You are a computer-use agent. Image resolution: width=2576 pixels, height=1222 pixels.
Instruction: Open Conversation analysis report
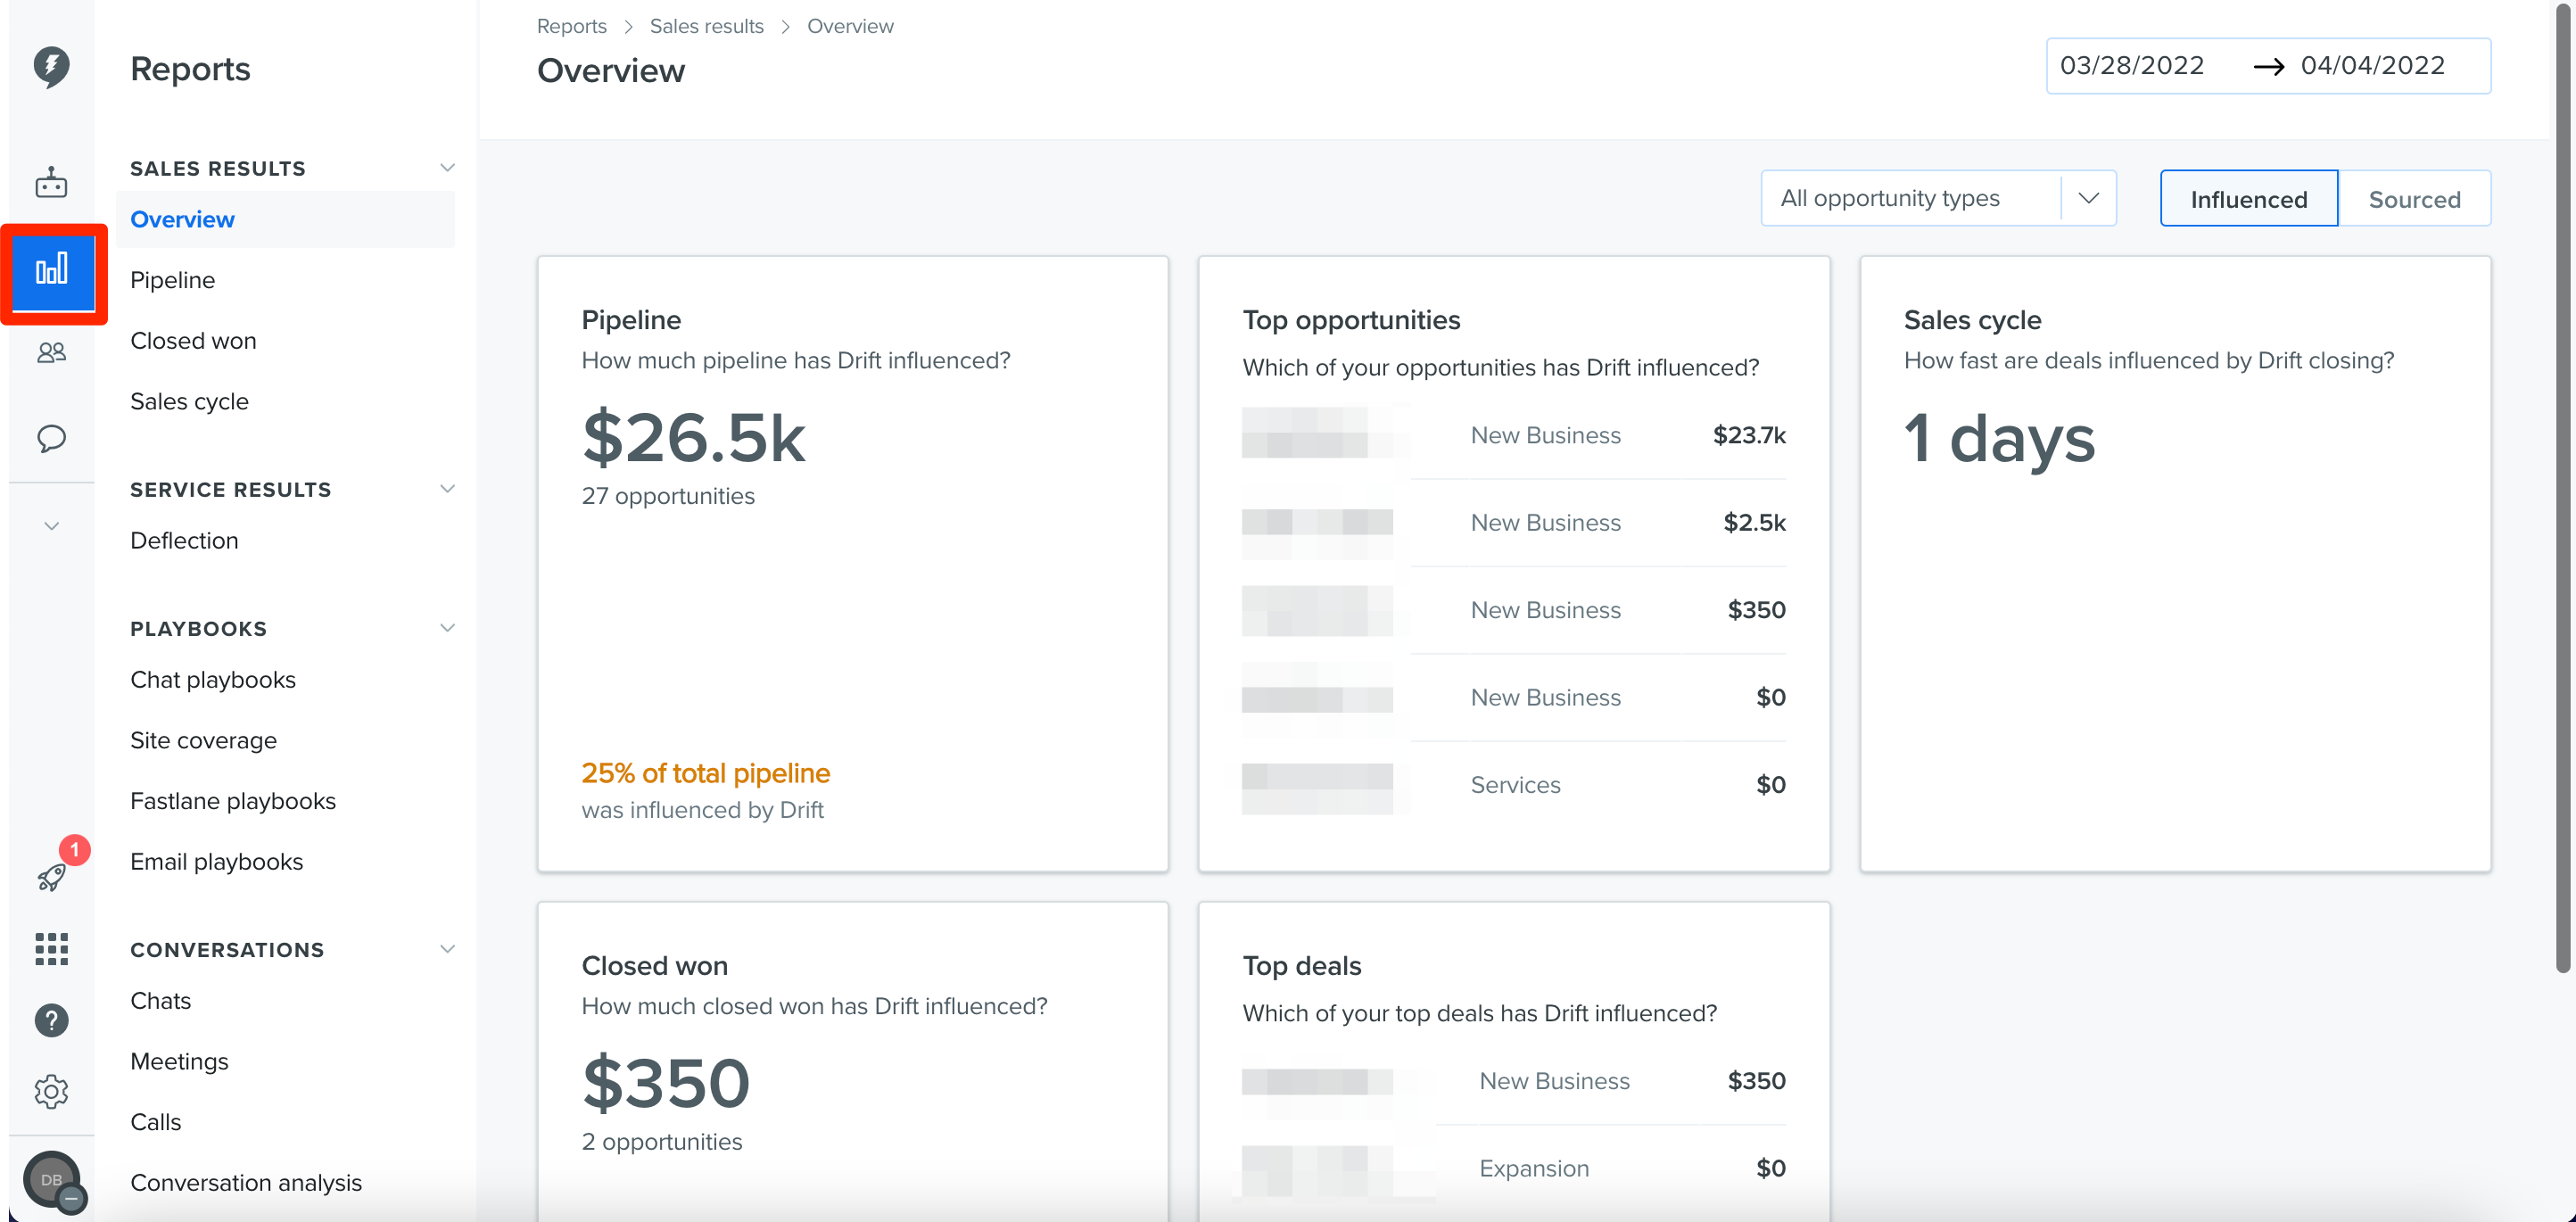coord(246,1182)
